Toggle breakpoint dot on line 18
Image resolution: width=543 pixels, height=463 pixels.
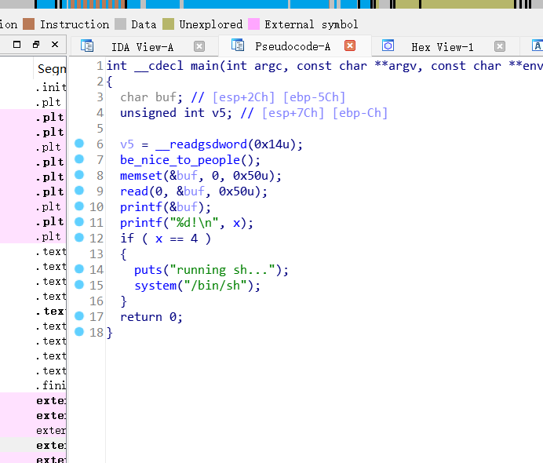click(x=79, y=332)
